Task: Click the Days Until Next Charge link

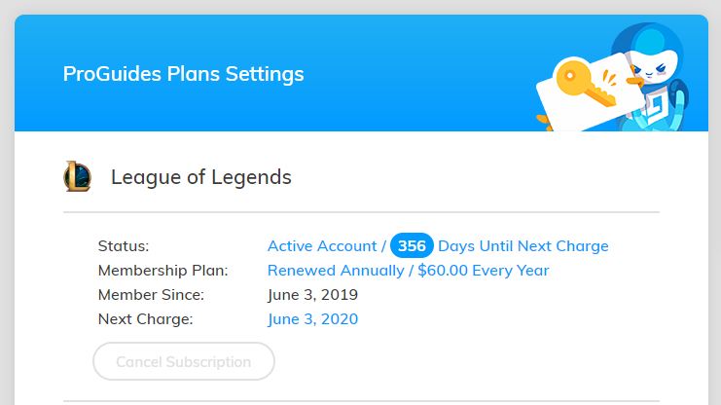Action: pyautogui.click(x=523, y=245)
